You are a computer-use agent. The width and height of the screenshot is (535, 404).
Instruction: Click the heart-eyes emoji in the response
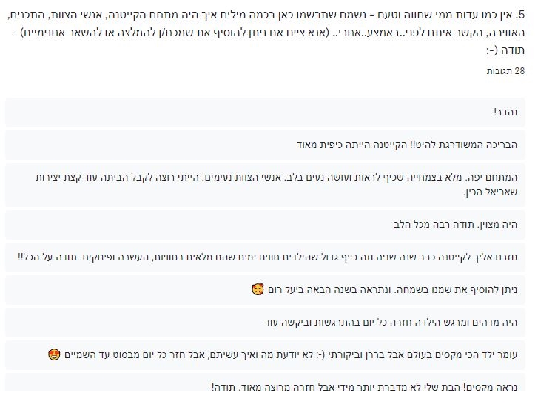click(x=54, y=355)
